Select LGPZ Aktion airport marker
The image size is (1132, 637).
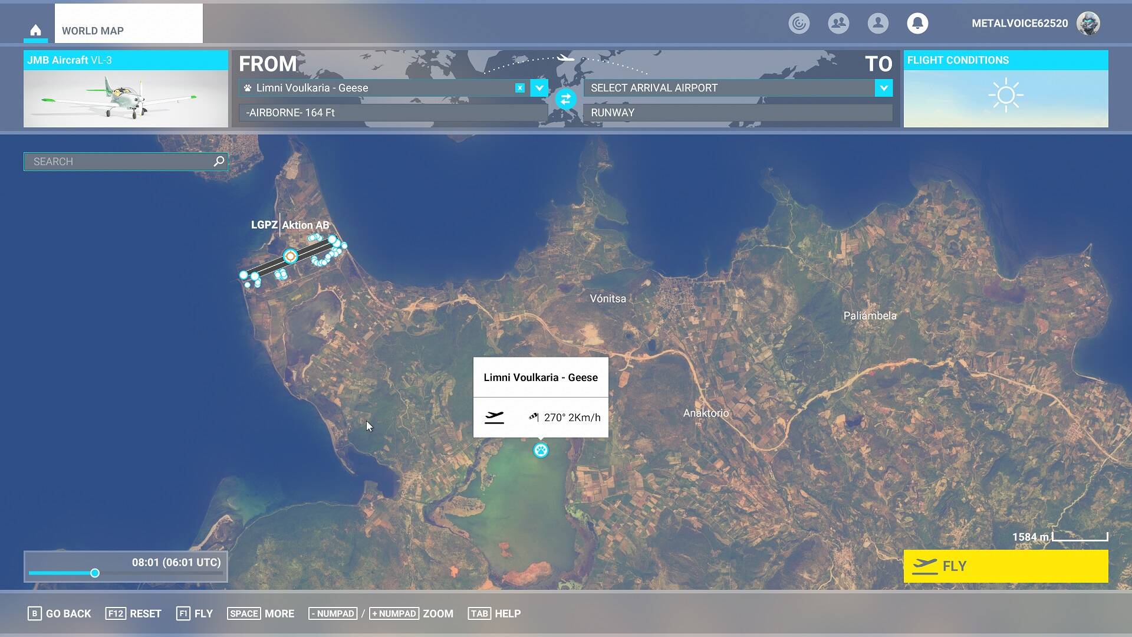coord(290,256)
